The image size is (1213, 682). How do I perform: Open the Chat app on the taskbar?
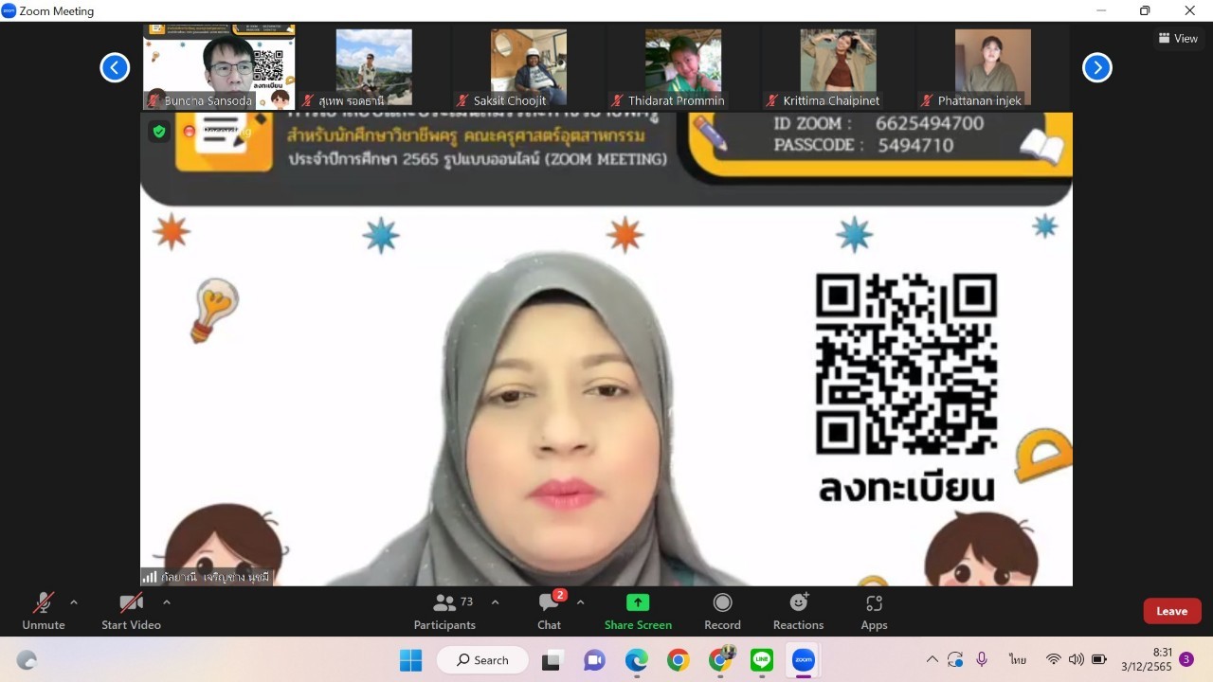pos(594,660)
